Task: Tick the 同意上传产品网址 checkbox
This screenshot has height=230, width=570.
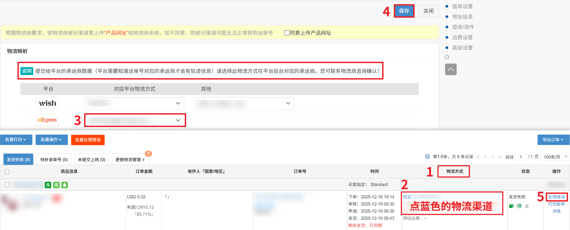Action: click(x=287, y=33)
